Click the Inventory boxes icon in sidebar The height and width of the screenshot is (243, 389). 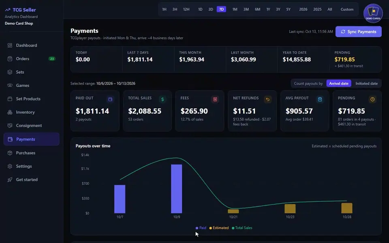tap(10, 112)
